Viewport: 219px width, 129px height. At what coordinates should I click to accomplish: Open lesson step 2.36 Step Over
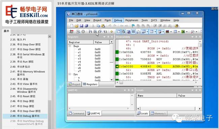[x=25, y=44]
